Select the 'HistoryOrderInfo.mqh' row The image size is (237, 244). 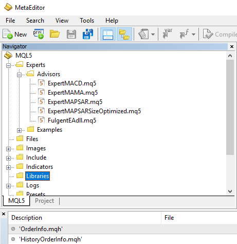(x=122, y=239)
